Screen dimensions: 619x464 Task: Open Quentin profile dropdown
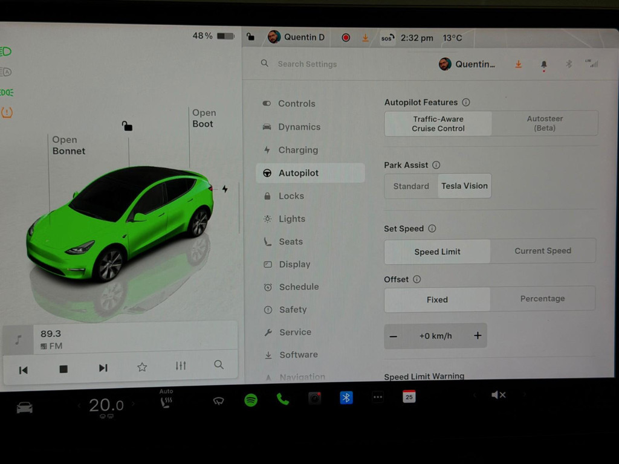[473, 64]
